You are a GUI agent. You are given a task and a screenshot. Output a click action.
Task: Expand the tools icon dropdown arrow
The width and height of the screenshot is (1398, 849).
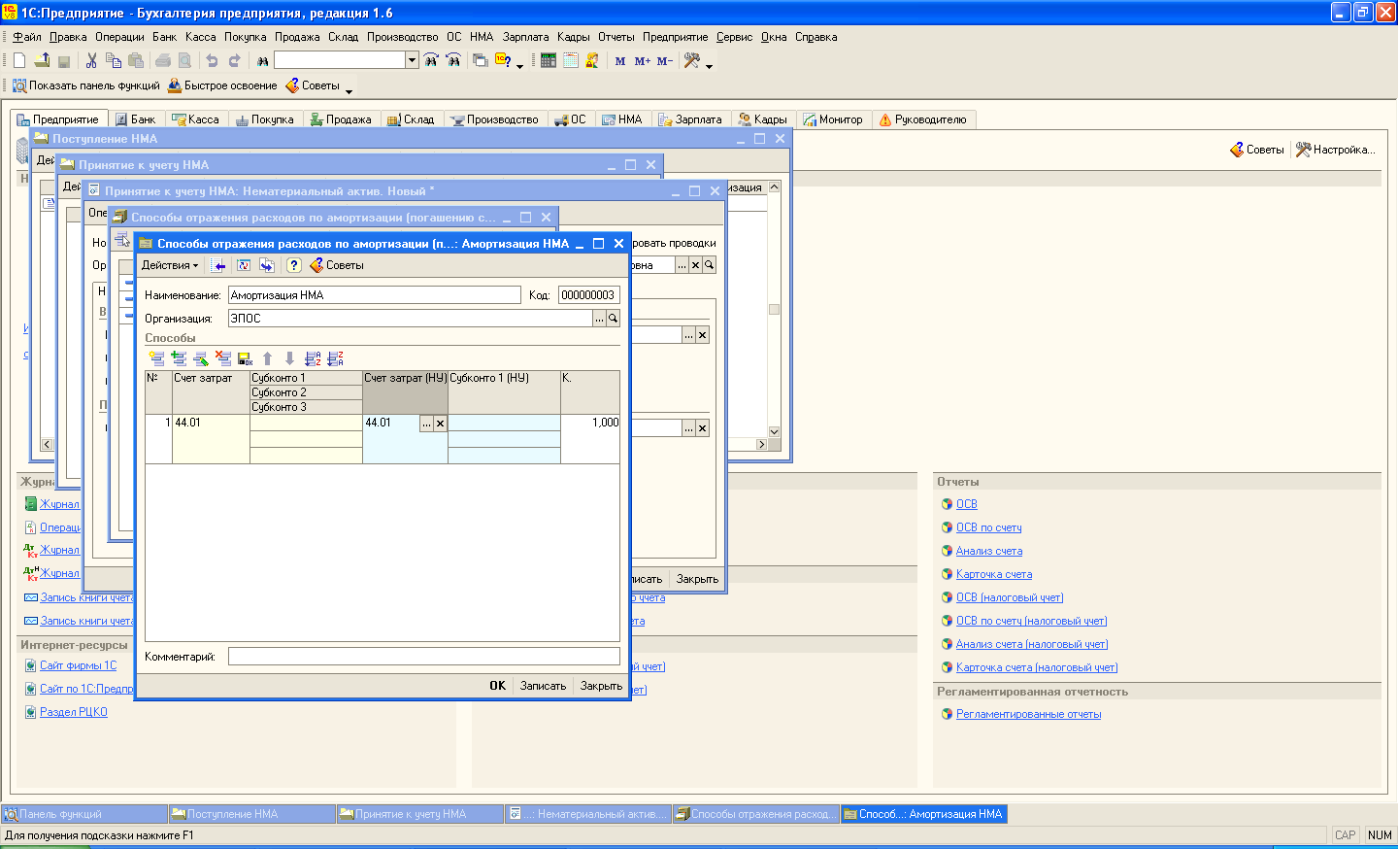click(709, 65)
